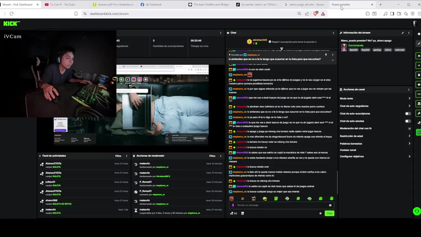The height and width of the screenshot is (237, 421).
Task: Open the Chat panel three-dot menu
Action: pos(333,33)
